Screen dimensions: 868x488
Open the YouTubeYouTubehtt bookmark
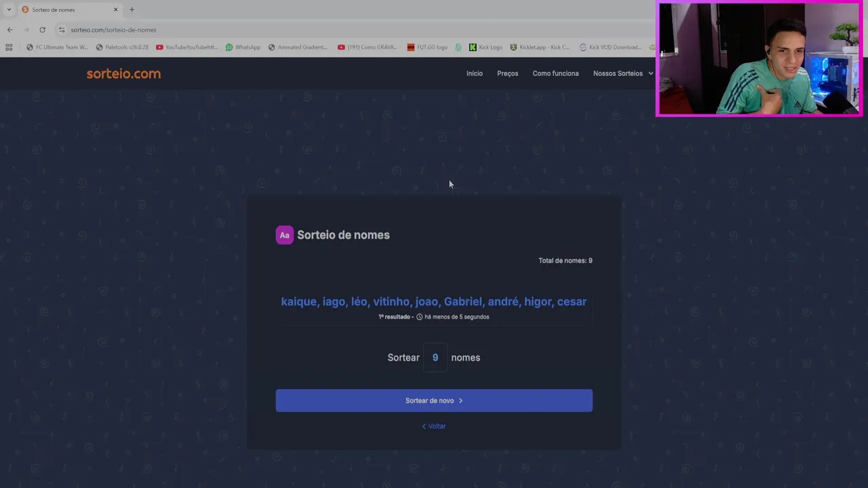point(187,47)
